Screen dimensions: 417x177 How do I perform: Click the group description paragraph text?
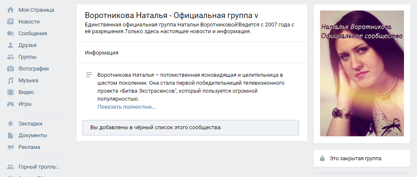[192, 87]
